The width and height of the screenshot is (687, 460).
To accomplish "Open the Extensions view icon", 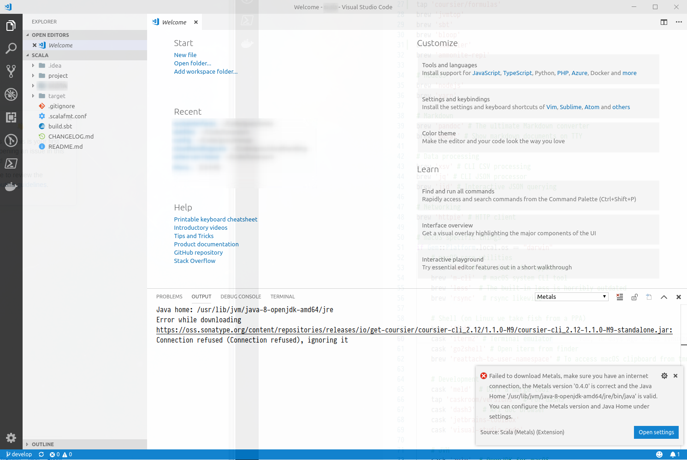I will click(x=11, y=117).
